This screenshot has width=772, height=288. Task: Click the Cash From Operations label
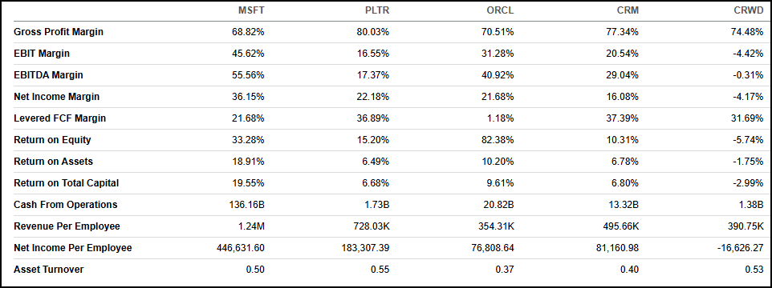(66, 205)
